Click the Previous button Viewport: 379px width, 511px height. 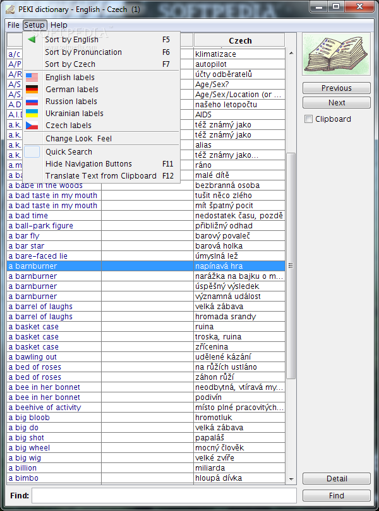pos(337,88)
